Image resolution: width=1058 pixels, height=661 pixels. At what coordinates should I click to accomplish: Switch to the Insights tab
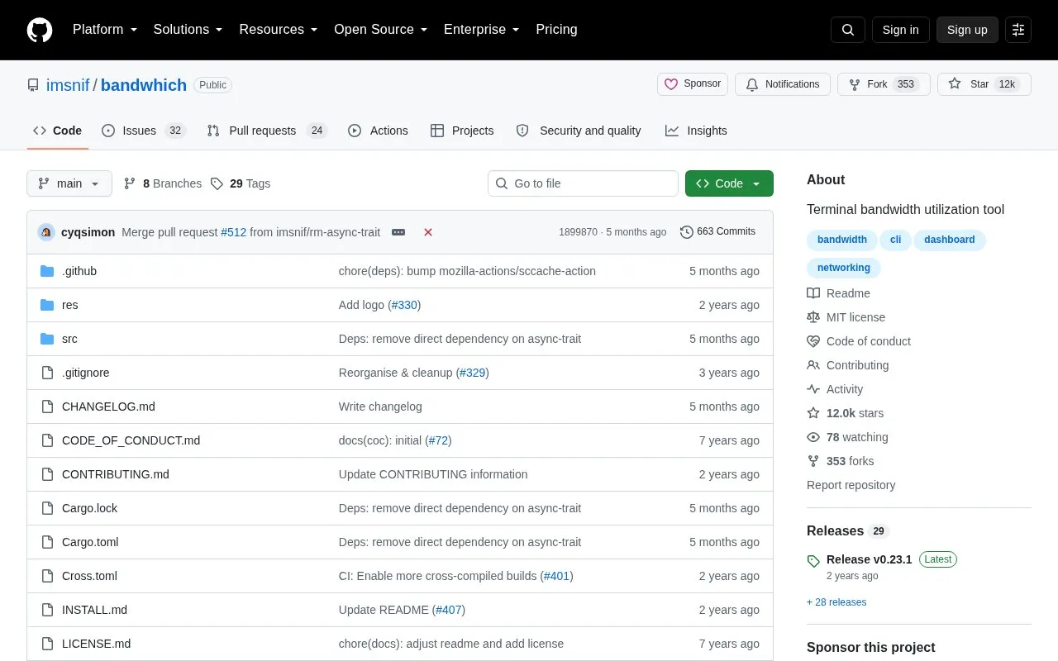(x=696, y=131)
